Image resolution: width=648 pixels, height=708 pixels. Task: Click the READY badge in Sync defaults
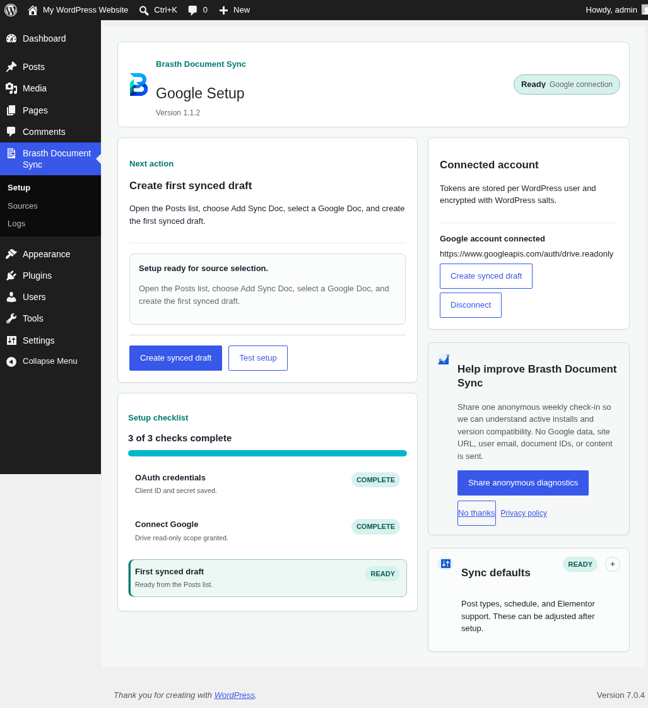(580, 564)
